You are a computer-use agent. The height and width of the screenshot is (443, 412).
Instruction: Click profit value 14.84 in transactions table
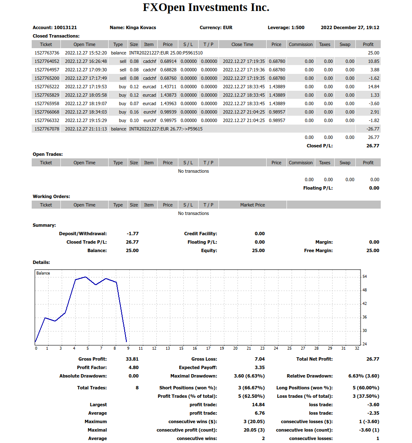tap(374, 87)
